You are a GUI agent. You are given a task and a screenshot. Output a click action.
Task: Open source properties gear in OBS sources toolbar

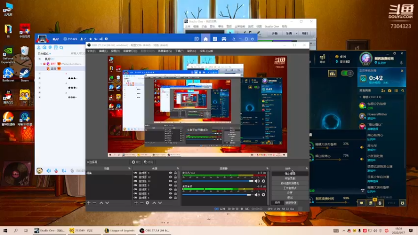(x=147, y=203)
